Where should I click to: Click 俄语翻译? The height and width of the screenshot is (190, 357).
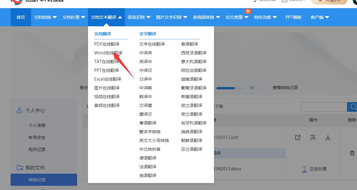[x=148, y=176]
